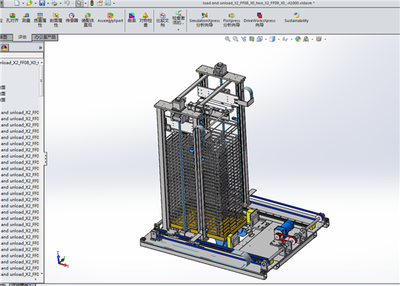Screen dimensions: 400x286
Task: Expand dropdown arrow next to New document icon
Action: 23,4
